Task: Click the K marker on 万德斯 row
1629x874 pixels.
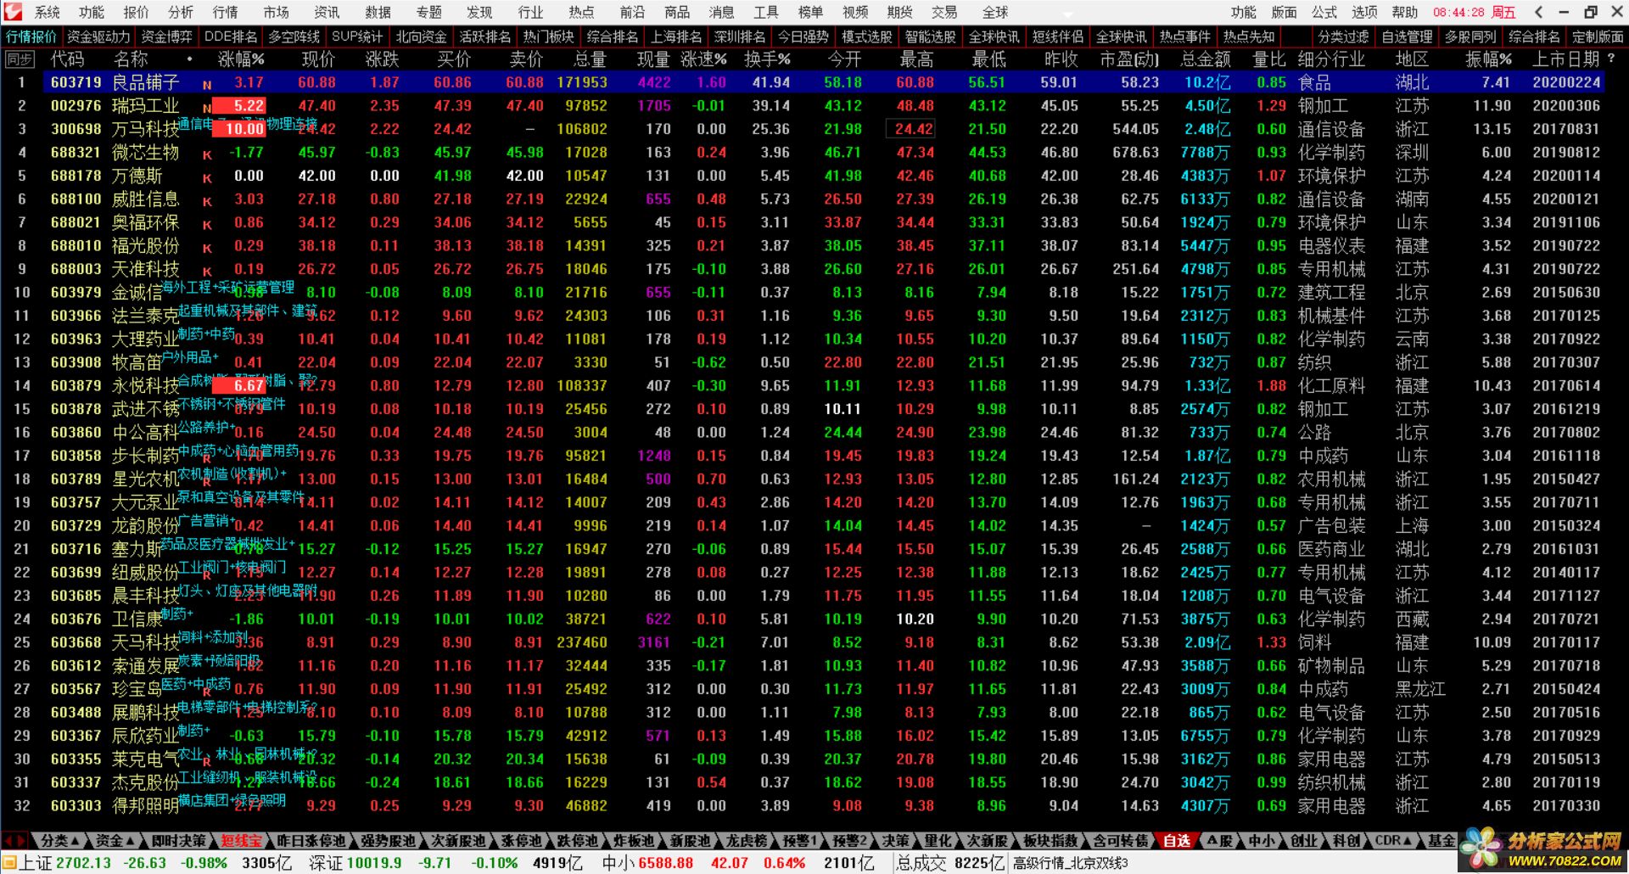Action: (x=207, y=178)
